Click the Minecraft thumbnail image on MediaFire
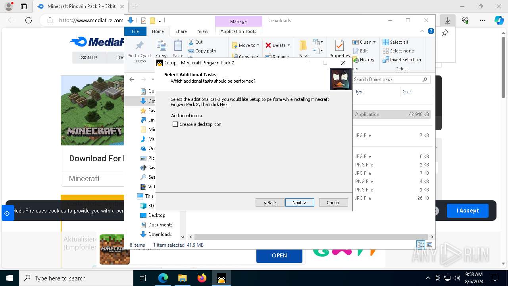The height and width of the screenshot is (286, 508). click(x=92, y=110)
